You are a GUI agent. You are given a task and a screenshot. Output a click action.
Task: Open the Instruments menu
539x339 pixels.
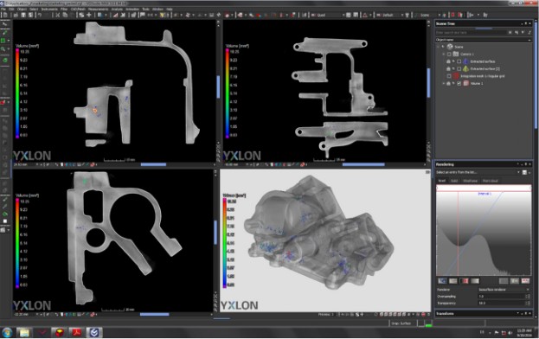click(49, 10)
